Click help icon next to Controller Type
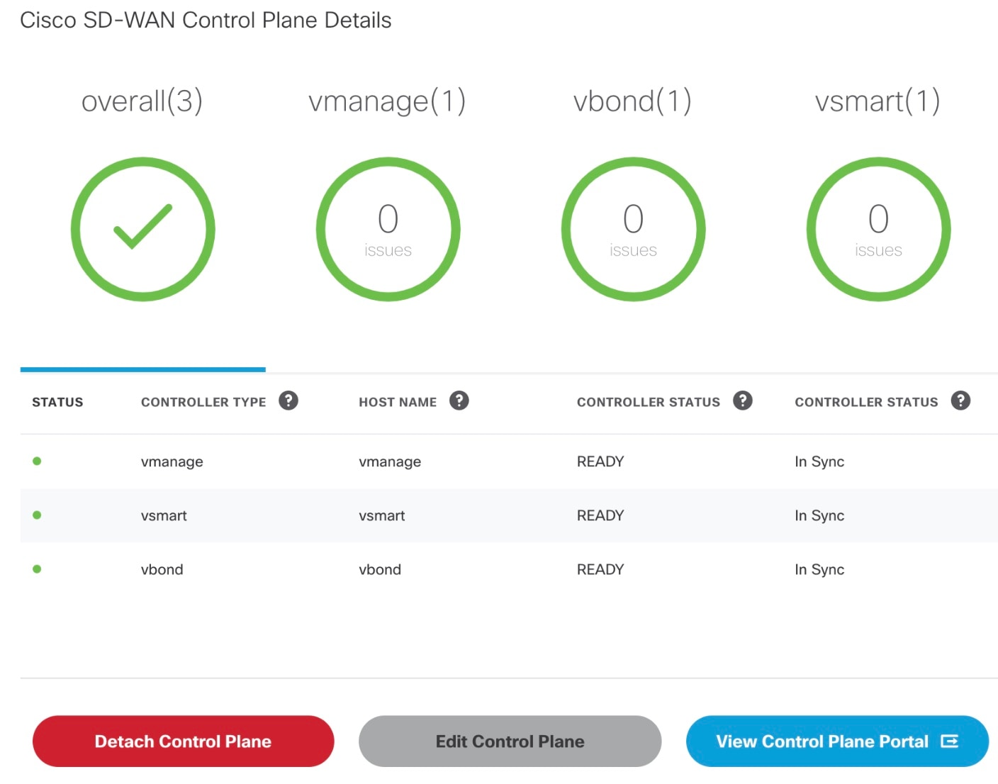The width and height of the screenshot is (998, 784). [288, 401]
